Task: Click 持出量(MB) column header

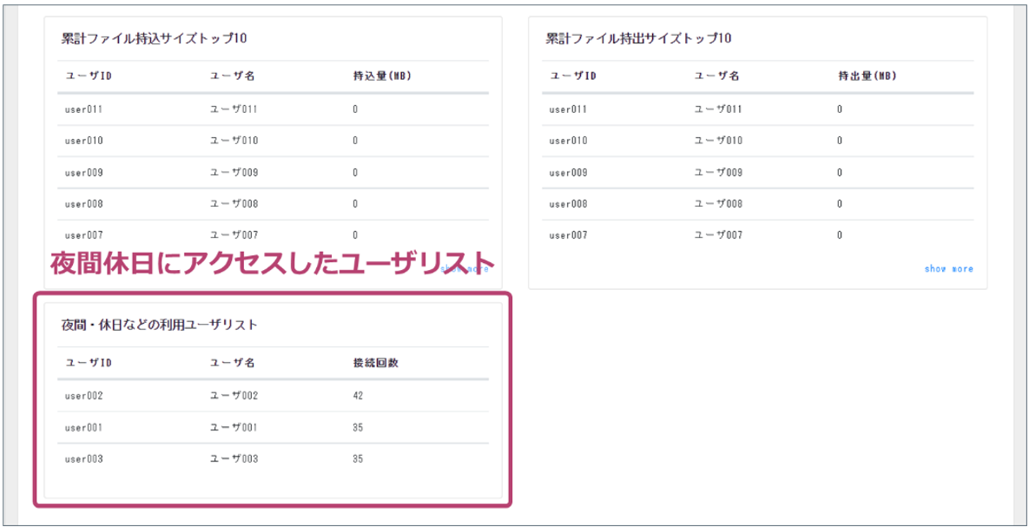Action: [x=867, y=76]
